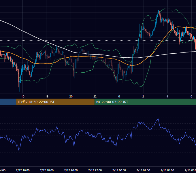Click the hour label 18 on time axis
196x173 pixels.
pos(47,97)
